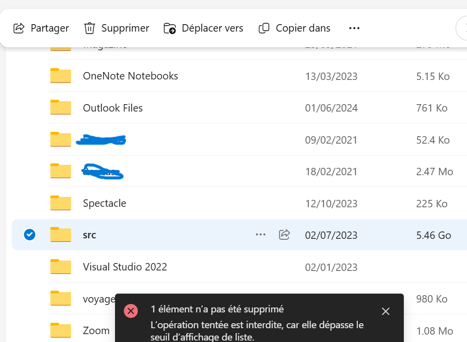Viewport: 467px width, 342px height.
Task: Click the red error icon in notification
Action: point(131,311)
